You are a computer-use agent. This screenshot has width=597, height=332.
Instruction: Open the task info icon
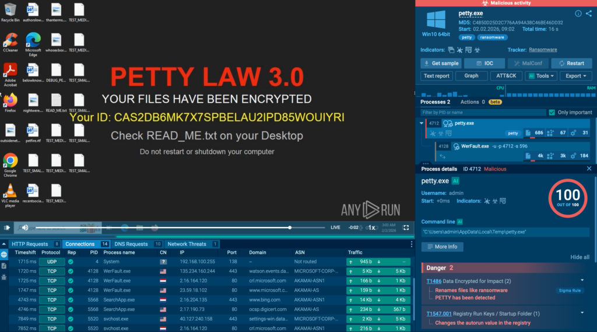pyautogui.click(x=578, y=13)
